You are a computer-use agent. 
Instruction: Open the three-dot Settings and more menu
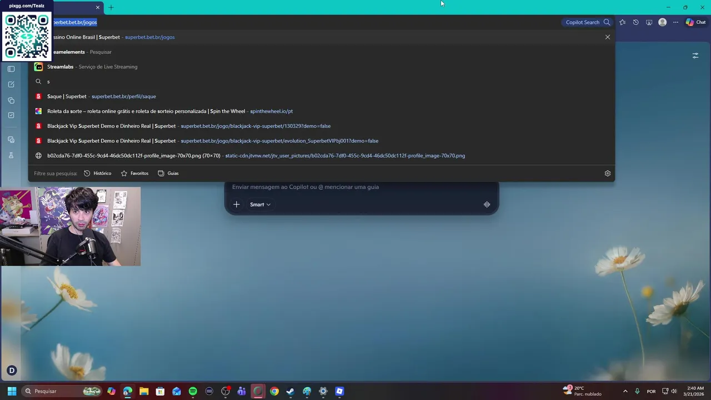675,22
